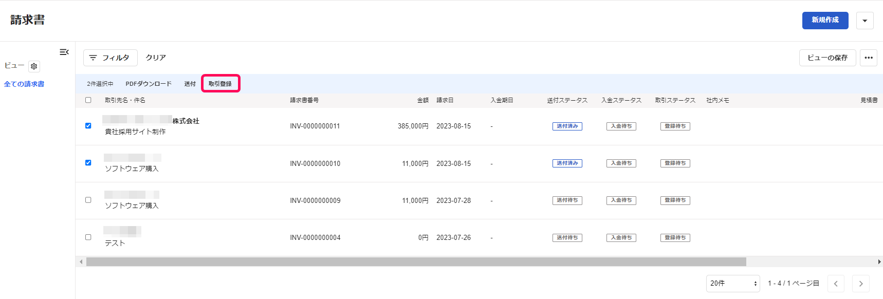Uncheck the INV-0000000011 row checkbox
The image size is (883, 299).
pyautogui.click(x=88, y=126)
